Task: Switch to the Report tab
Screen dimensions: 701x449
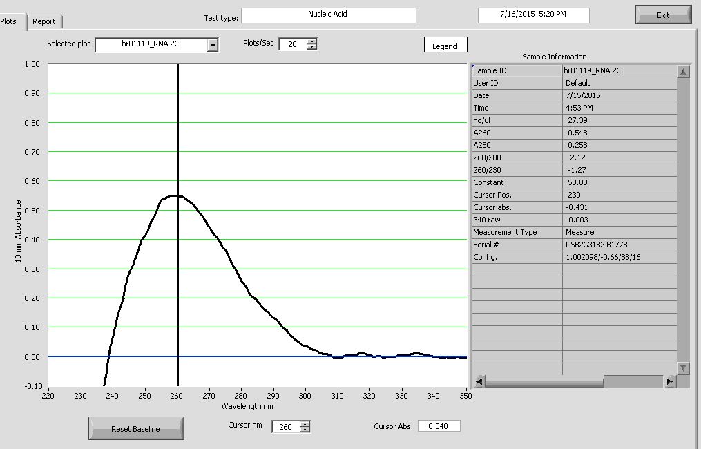Action: click(44, 21)
